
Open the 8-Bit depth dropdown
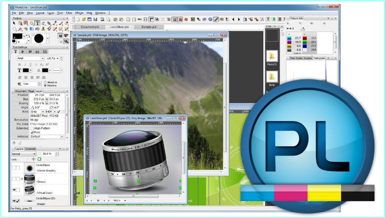pyautogui.click(x=55, y=112)
